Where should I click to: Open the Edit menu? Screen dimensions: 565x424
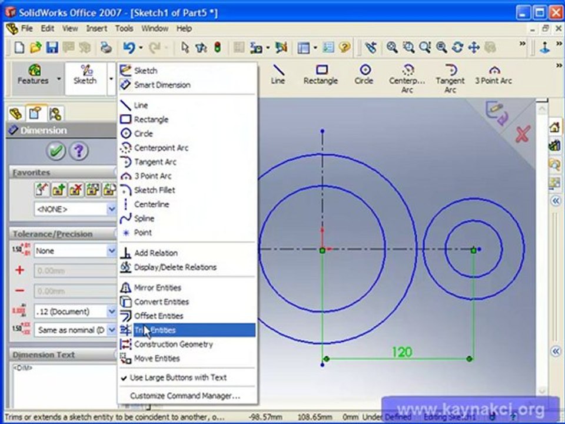pyautogui.click(x=47, y=28)
